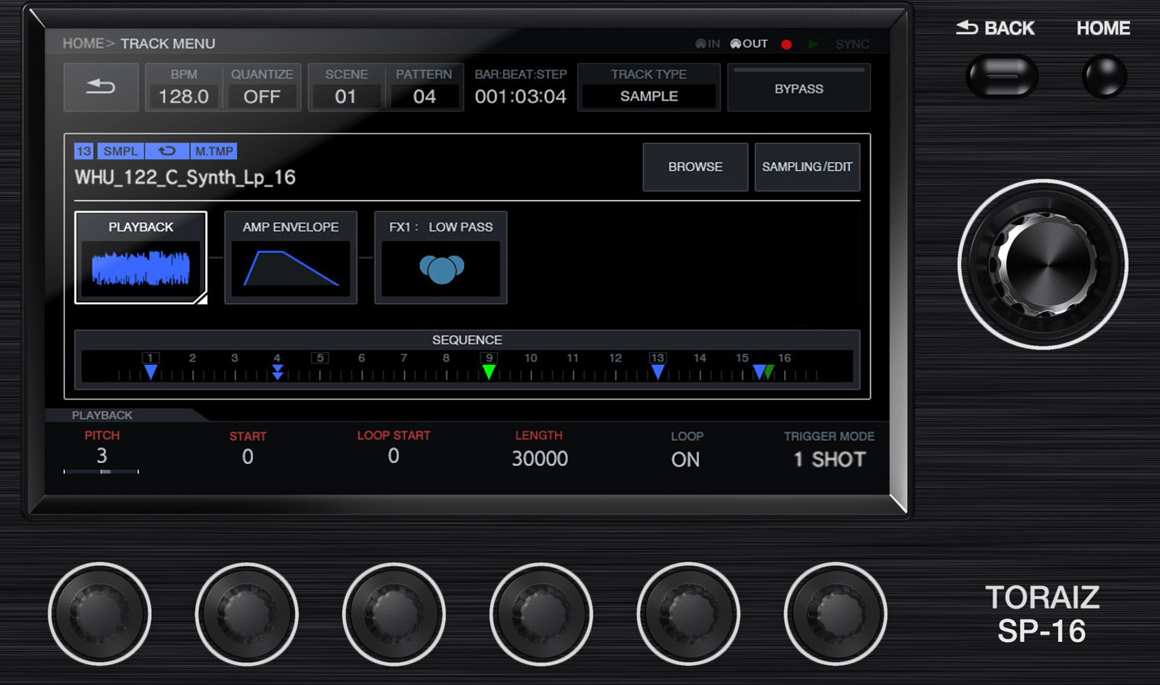Toggle QUANTIZE from OFF
This screenshot has width=1160, height=685.
[x=263, y=96]
